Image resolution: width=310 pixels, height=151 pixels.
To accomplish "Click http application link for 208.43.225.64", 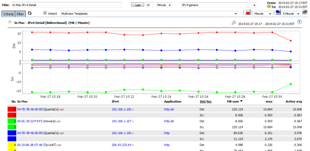I will point(167,145).
